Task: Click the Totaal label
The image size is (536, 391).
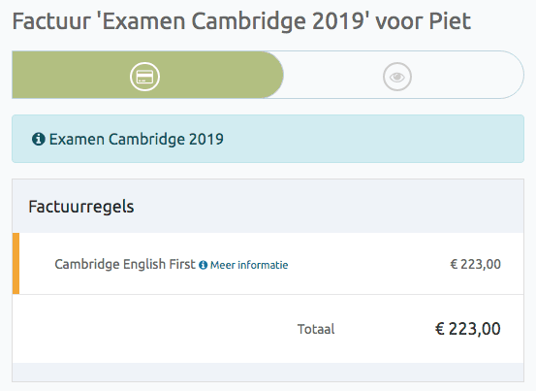Action: click(316, 329)
